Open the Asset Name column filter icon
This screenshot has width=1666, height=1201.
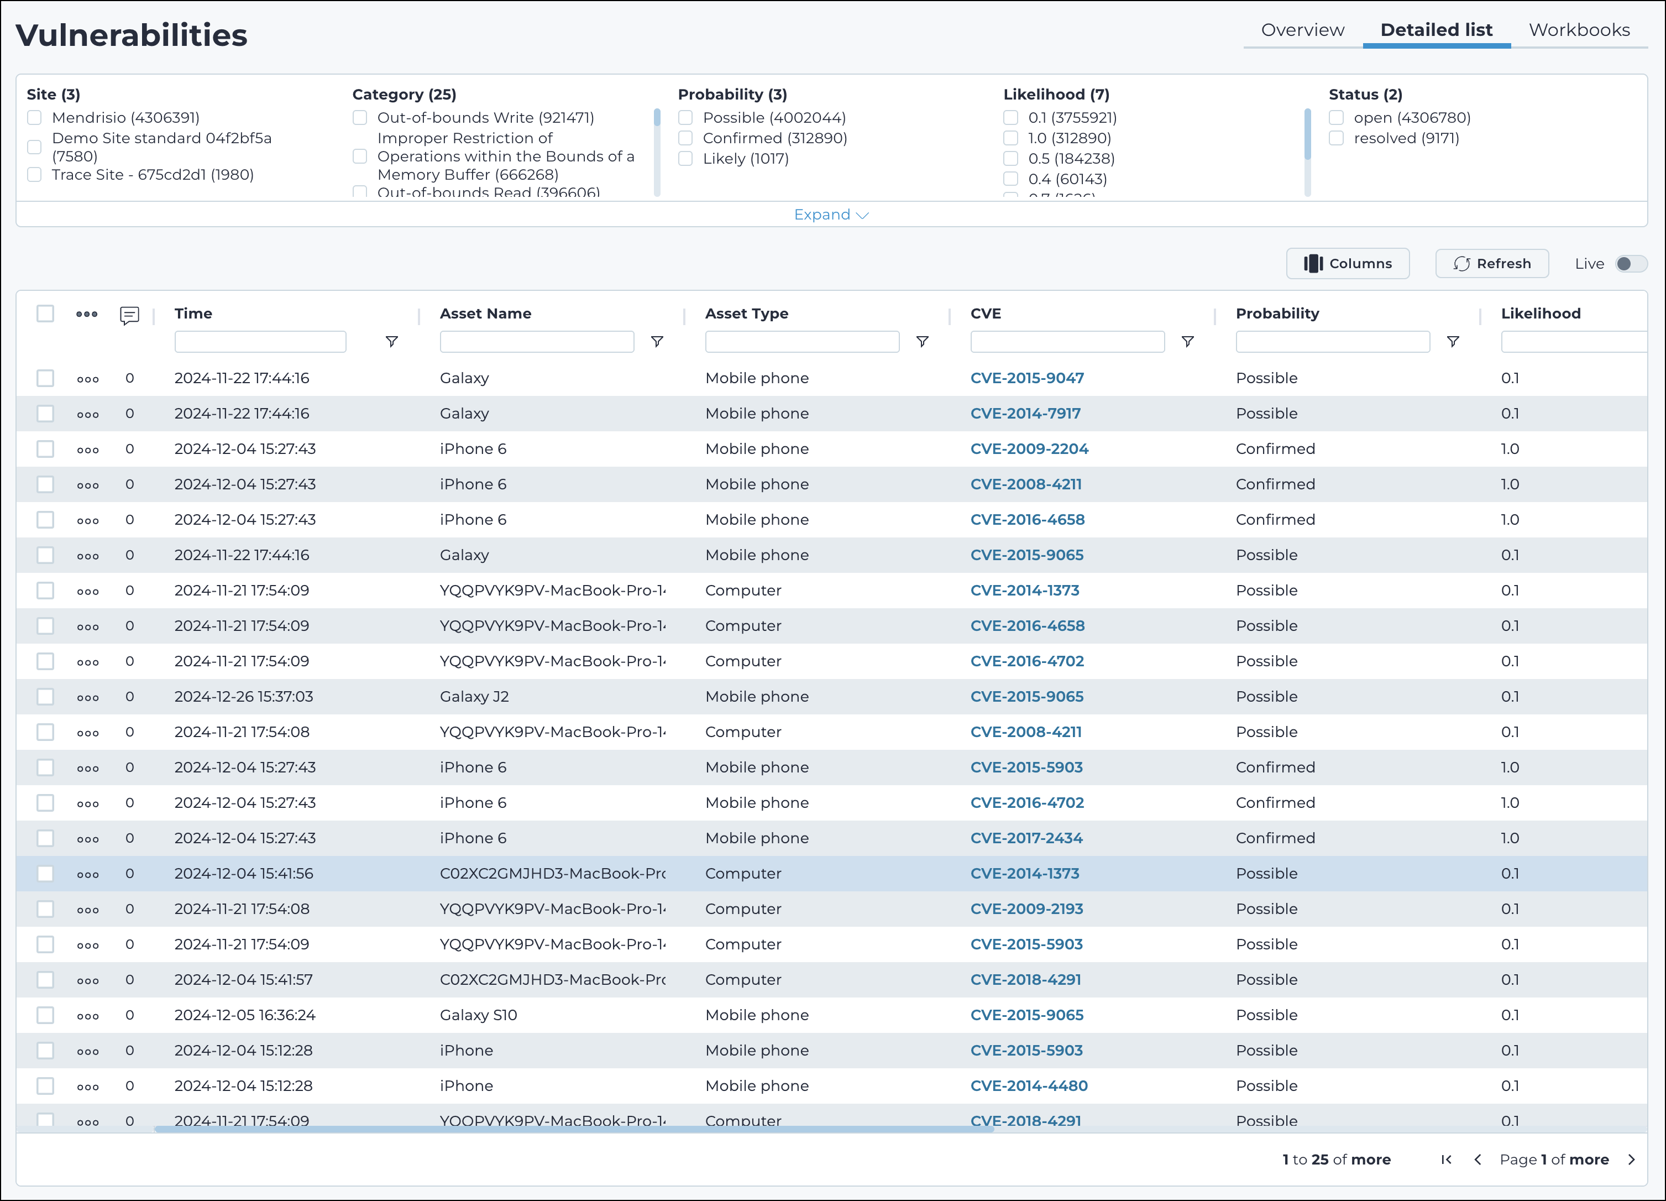coord(657,342)
